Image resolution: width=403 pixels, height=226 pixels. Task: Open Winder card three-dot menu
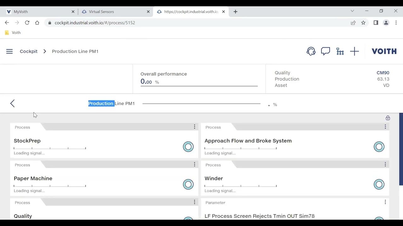[385, 164]
